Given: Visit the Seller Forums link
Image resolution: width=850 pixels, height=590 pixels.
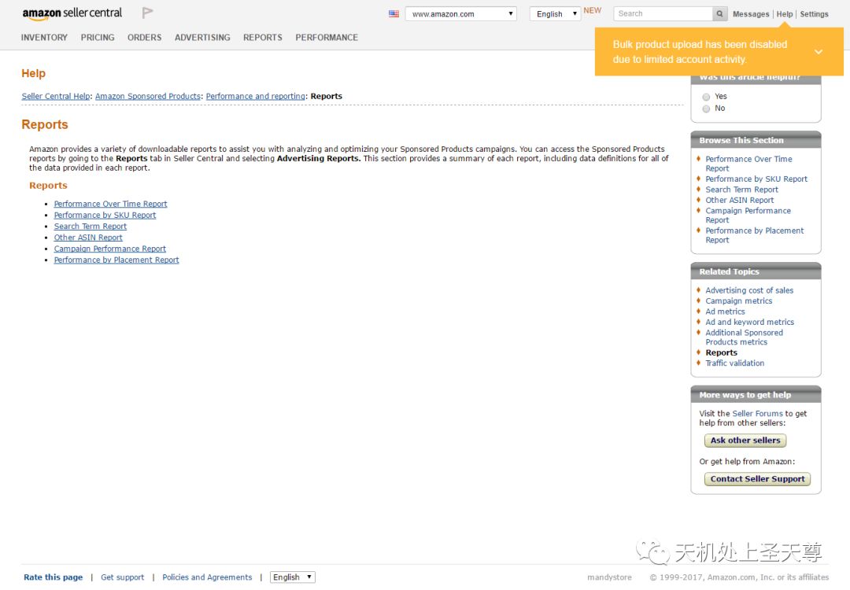Looking at the screenshot, I should 757,413.
